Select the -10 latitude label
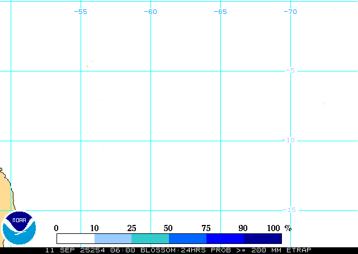Screen dimensions: 358x254 (289, 140)
